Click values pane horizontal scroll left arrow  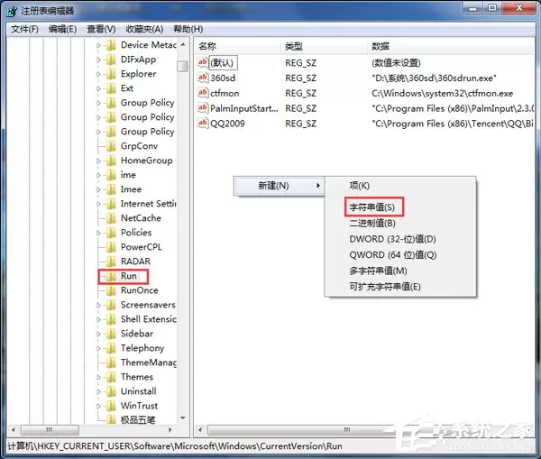click(200, 430)
